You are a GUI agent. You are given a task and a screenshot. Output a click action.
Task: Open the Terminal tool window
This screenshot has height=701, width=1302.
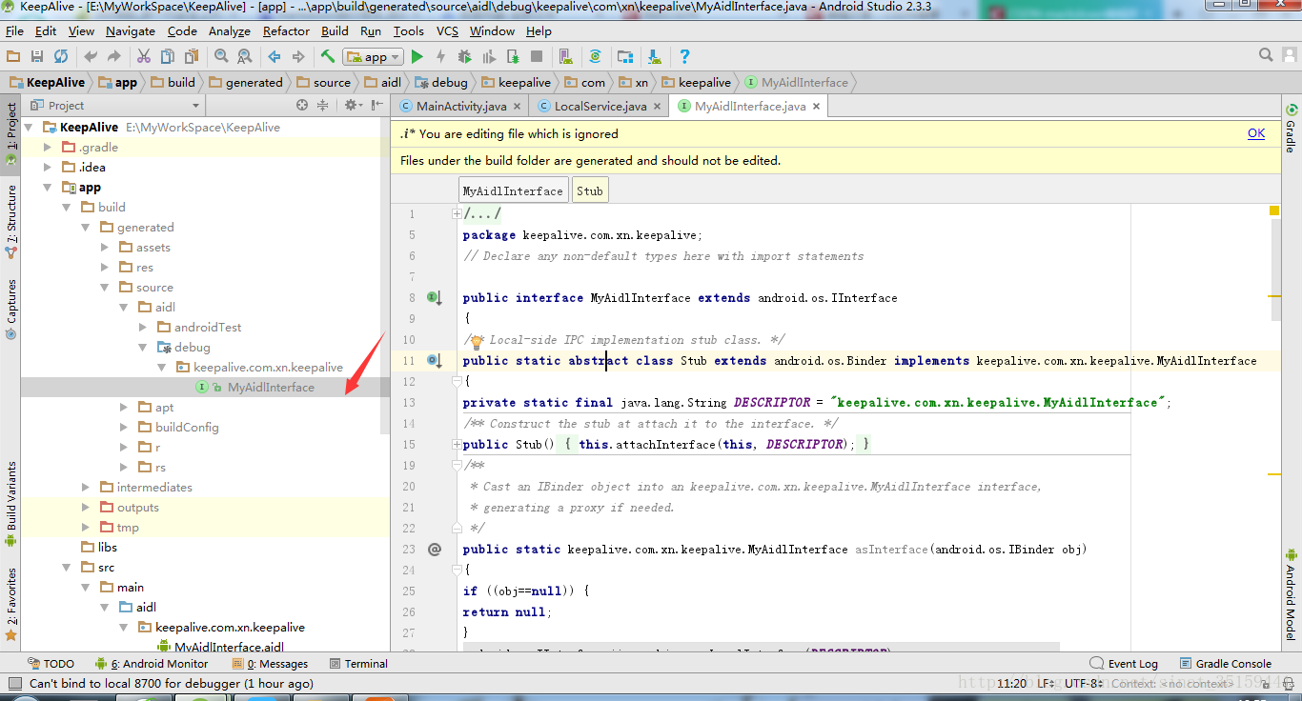[358, 664]
